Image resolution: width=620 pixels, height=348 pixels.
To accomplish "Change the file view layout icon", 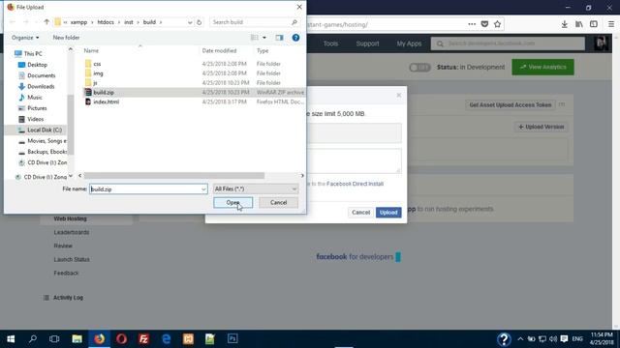I will click(x=255, y=38).
